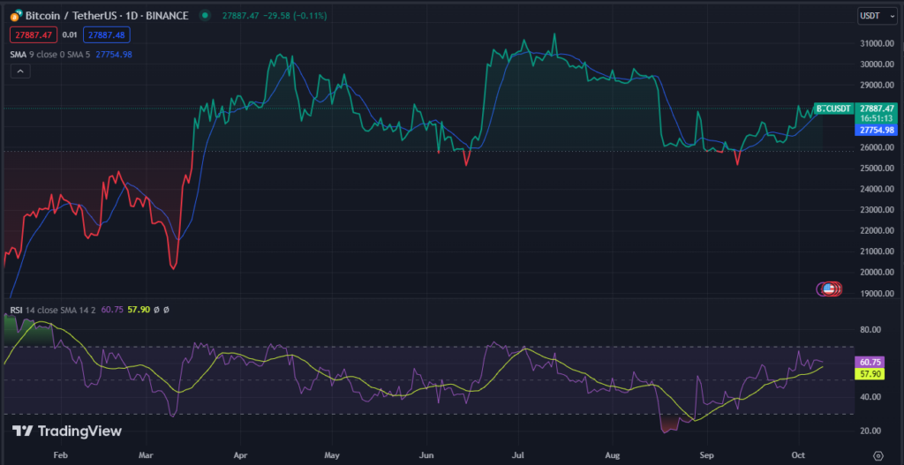Click the blue SMA value 27754.98 in legend
Viewport: 904px width, 465px height.
tap(114, 54)
